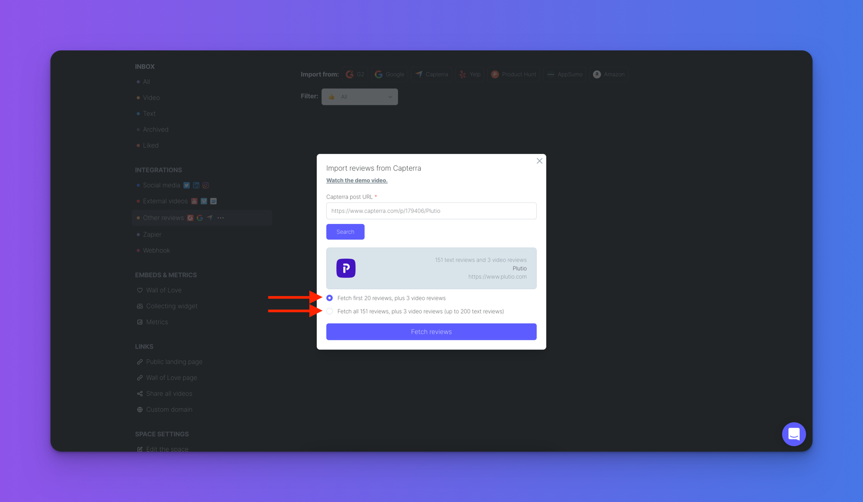View Archived testimonials
Viewport: 863px width, 502px height.
coord(156,129)
